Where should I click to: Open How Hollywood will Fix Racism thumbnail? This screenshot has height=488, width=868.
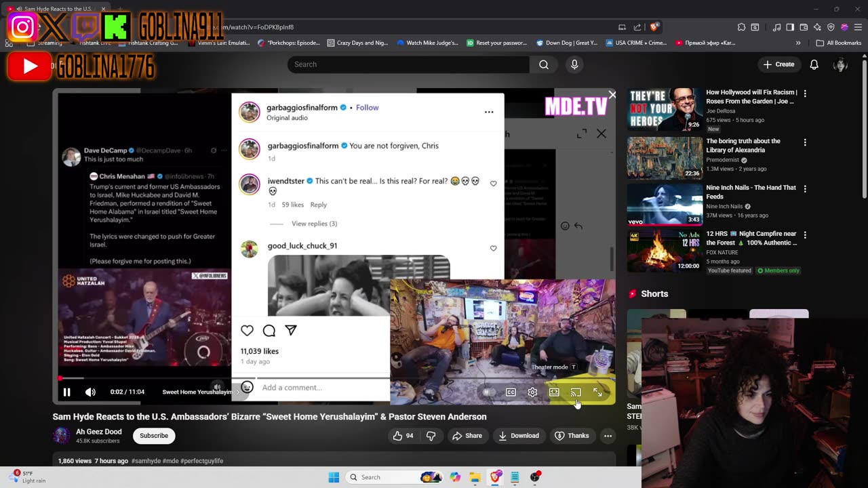click(665, 109)
